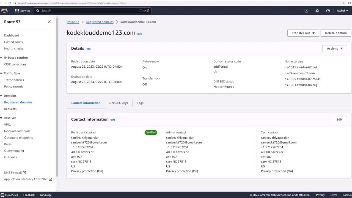
Task: Collapse the Domains sidebar section
Action: [1, 96]
